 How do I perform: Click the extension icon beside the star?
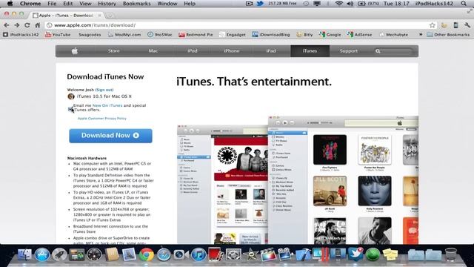click(444, 25)
